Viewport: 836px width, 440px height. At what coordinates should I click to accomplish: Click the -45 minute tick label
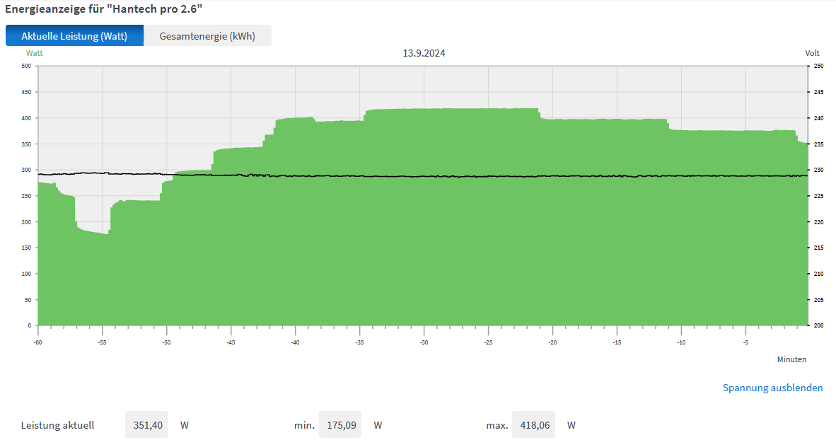click(231, 343)
